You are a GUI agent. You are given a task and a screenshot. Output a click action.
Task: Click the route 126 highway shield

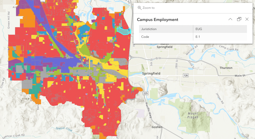coord(186,75)
